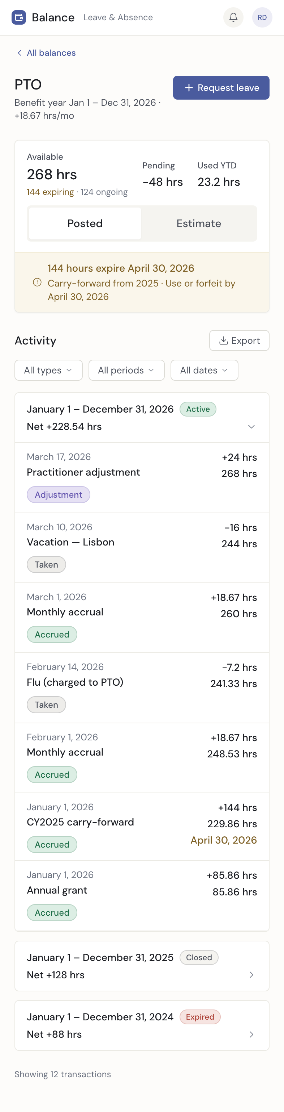Click the RD profile avatar

click(262, 17)
